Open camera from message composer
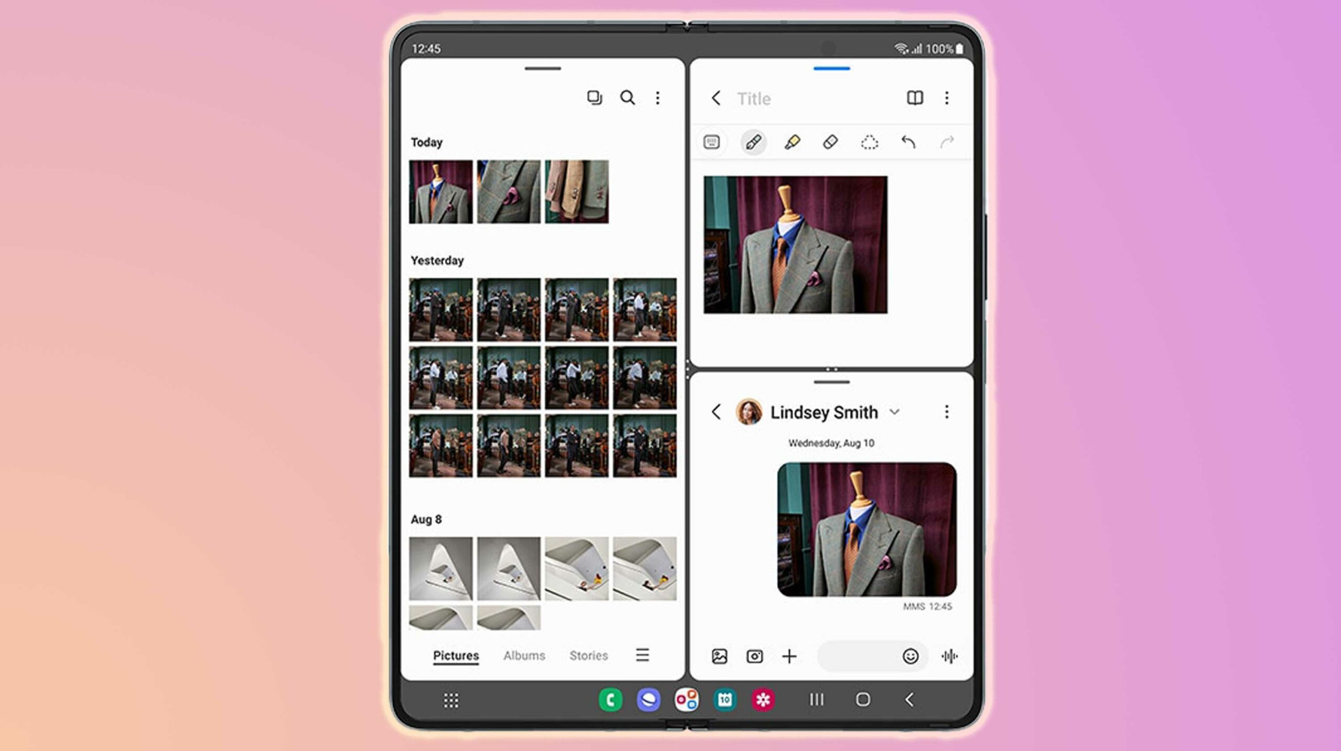The height and width of the screenshot is (751, 1341). pos(754,656)
